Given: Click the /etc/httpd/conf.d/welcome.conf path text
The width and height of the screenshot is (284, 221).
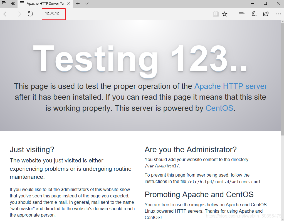Looking at the screenshot, I should (224, 182).
